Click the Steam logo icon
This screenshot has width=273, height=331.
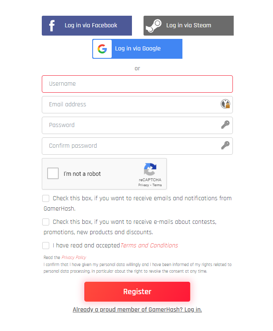153,26
